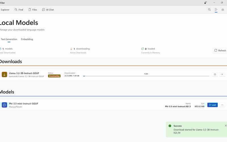Image resolution: width=227 pixels, height=142 pixels.
Task: Click the account switch icon in title bar
Action: (205, 3)
